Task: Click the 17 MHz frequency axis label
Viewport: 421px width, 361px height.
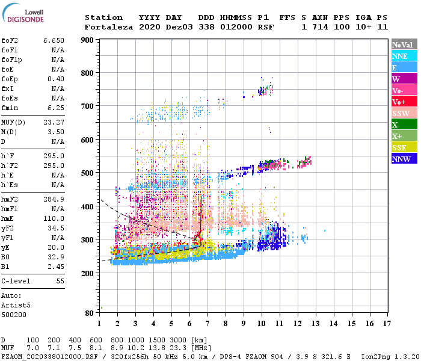Action: coord(387,324)
